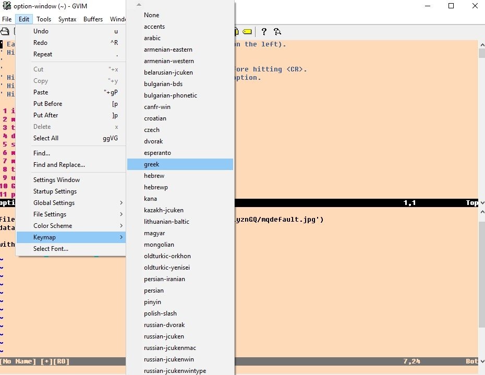Click the GVIM application icon in title bar
Screen dimensions: 485x375
click(x=6, y=6)
